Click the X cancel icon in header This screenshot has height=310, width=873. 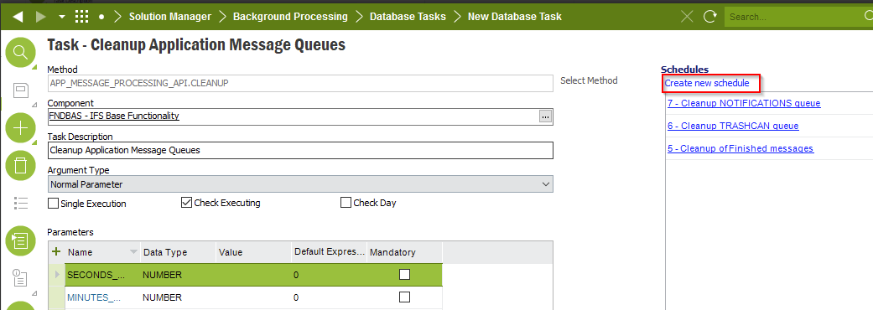[687, 17]
